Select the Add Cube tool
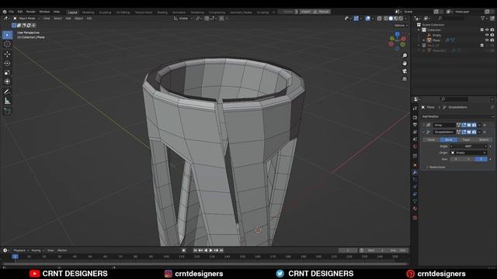497x279 pixels. click(7, 111)
